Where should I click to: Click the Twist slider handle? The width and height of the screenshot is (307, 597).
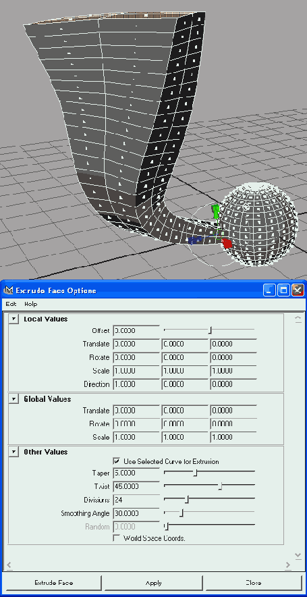pyautogui.click(x=220, y=486)
